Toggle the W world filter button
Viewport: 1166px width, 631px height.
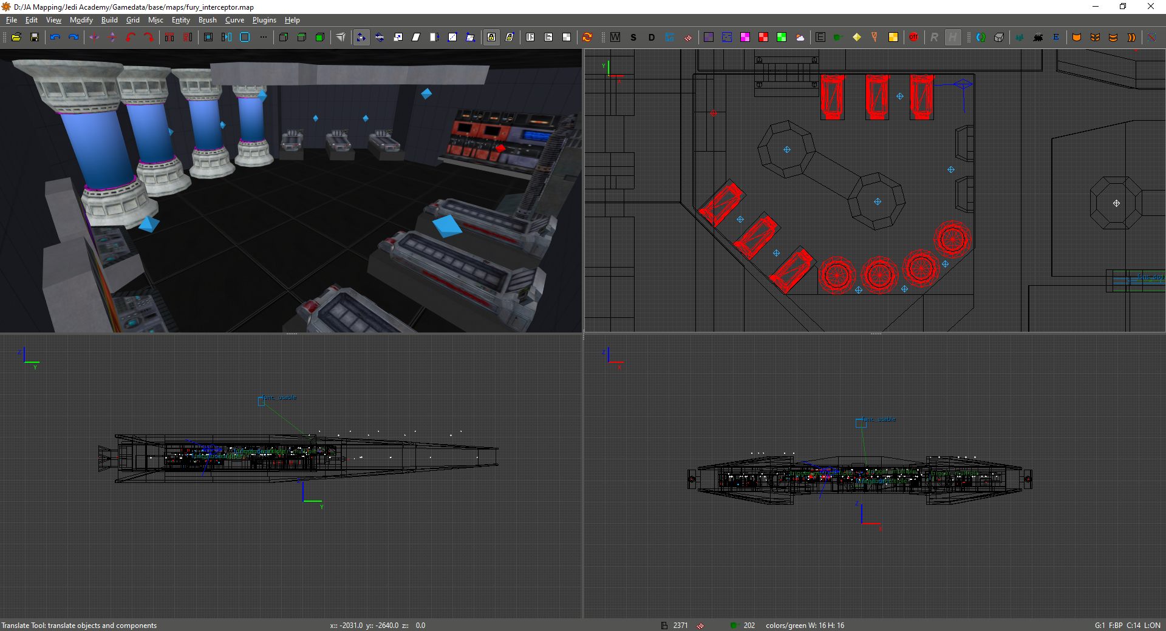tap(615, 37)
